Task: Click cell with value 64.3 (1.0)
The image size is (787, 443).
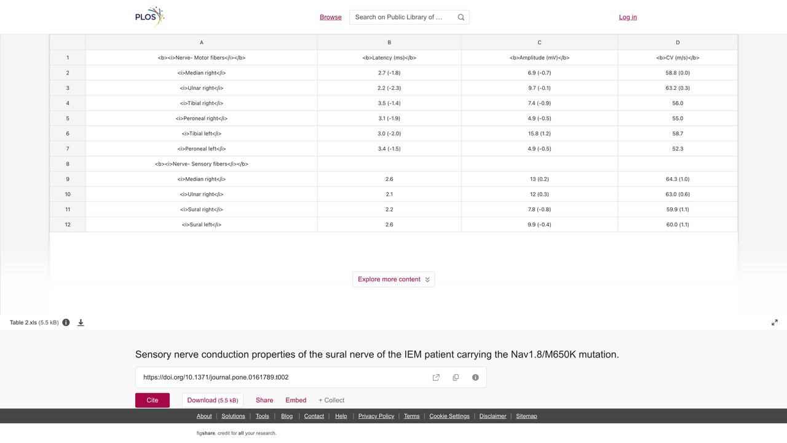Action: click(x=678, y=179)
